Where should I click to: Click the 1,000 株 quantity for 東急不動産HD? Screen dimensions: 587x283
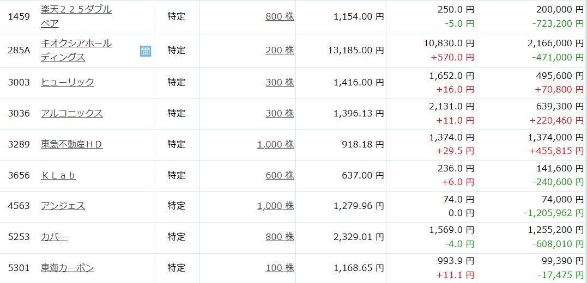point(275,144)
